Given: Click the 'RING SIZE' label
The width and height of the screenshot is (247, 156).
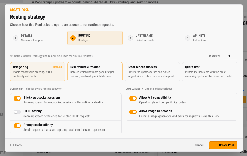Looking at the screenshot, I should [x=215, y=56].
